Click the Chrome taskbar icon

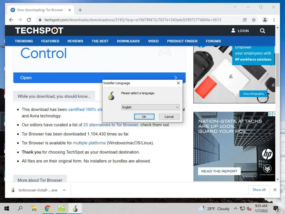(48, 208)
